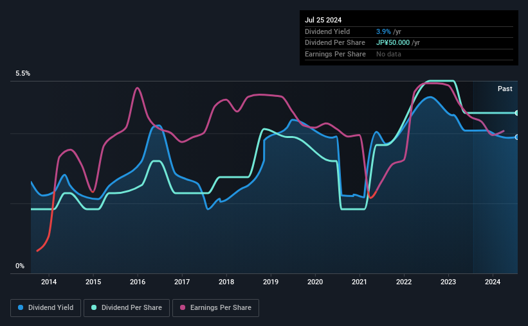Toggle the Earnings Per Share legend button

pos(216,308)
